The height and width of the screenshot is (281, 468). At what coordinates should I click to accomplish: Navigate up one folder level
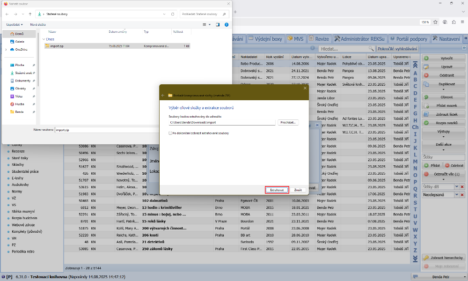click(30, 14)
